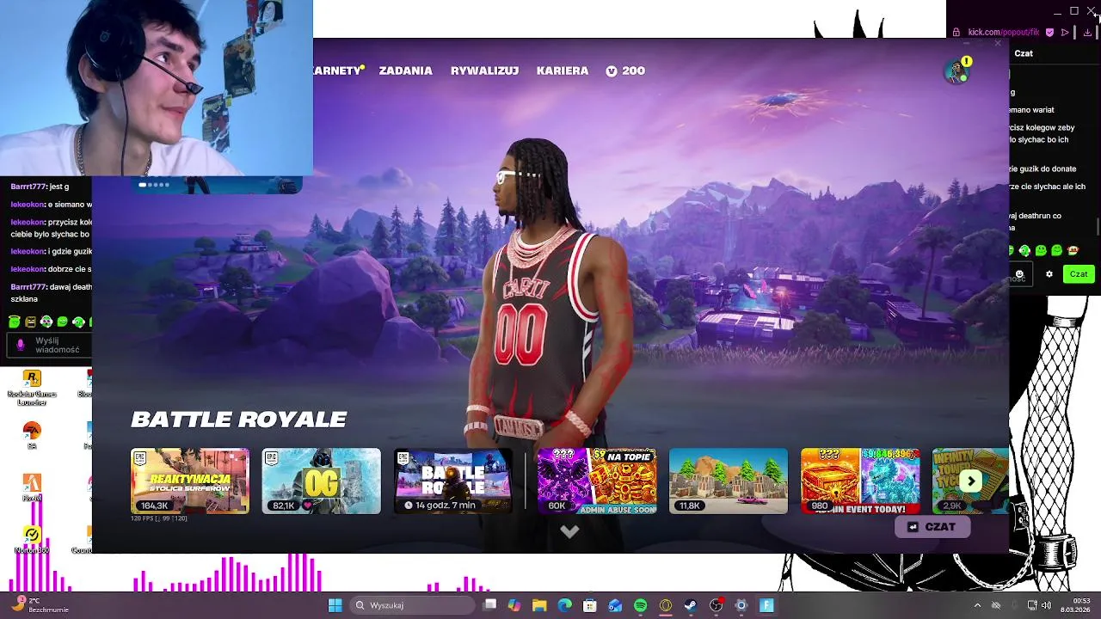1101x619 pixels.
Task: Open the Outlook mail icon on the taskbar
Action: (x=615, y=605)
